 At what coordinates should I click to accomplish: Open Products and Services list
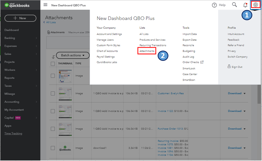click(152, 40)
